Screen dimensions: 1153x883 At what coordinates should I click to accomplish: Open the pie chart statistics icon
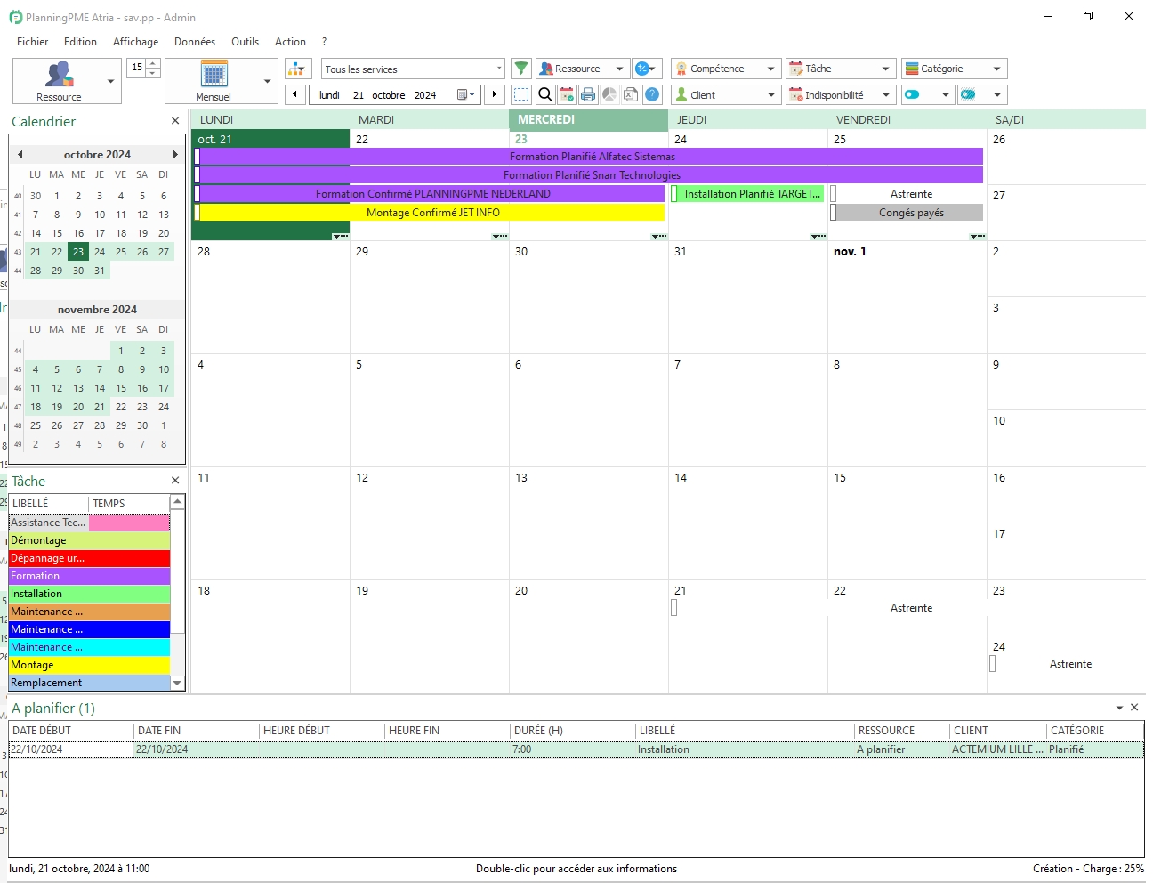click(x=609, y=94)
